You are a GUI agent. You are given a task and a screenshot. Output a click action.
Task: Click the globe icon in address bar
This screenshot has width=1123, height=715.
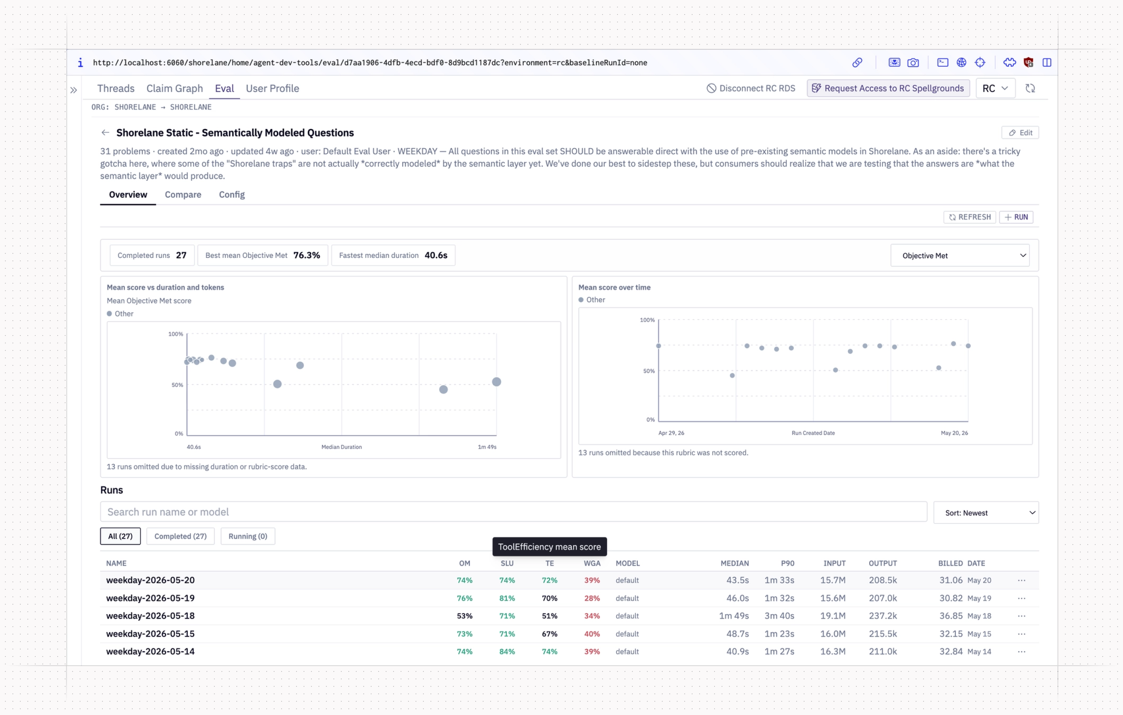[x=961, y=63]
